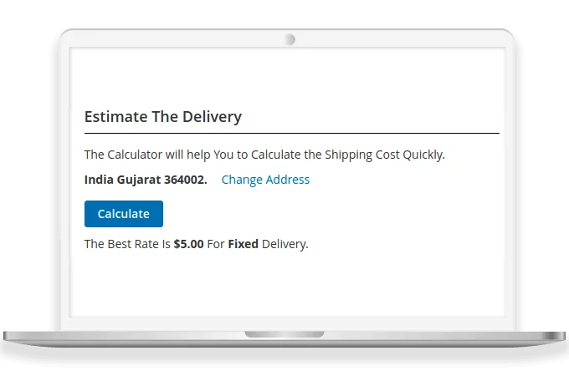The width and height of the screenshot is (569, 376).
Task: Open the Change Address link
Action: 265,180
